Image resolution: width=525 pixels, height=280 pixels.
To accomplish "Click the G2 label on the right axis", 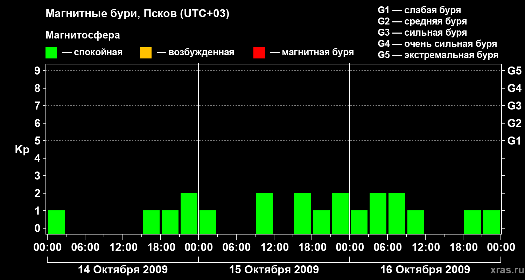I will tap(514, 123).
